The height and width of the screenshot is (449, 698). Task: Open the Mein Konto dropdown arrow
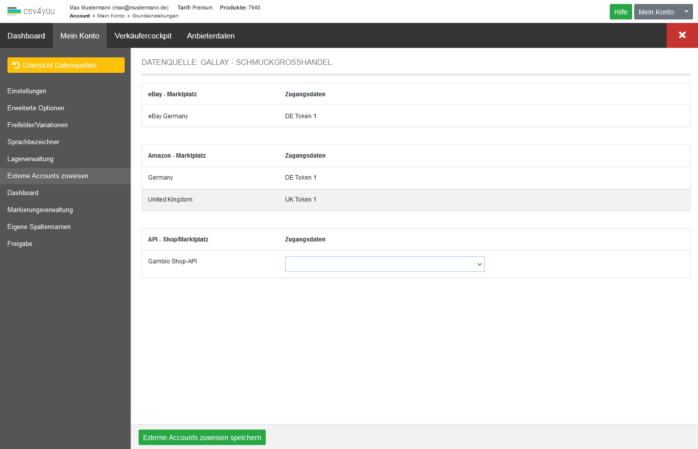tap(686, 11)
